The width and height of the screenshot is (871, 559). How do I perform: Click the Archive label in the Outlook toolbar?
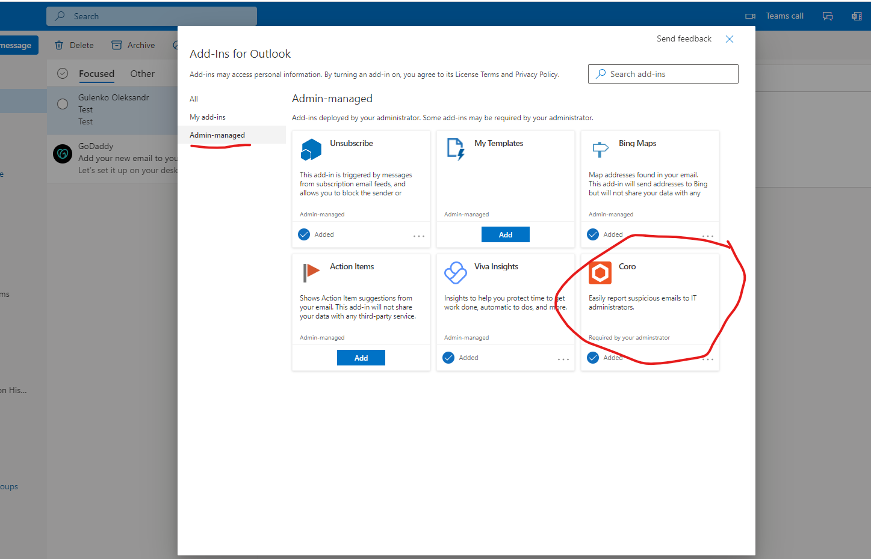(141, 45)
